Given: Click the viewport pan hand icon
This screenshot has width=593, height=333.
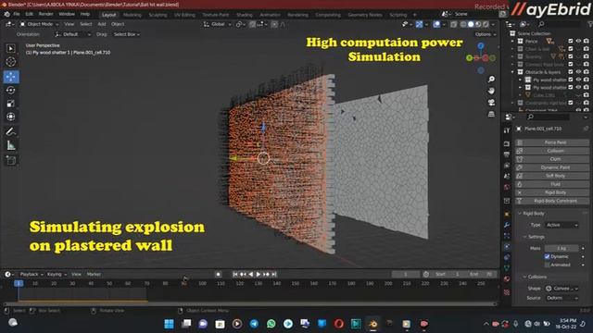Looking at the screenshot, I should point(491,91).
